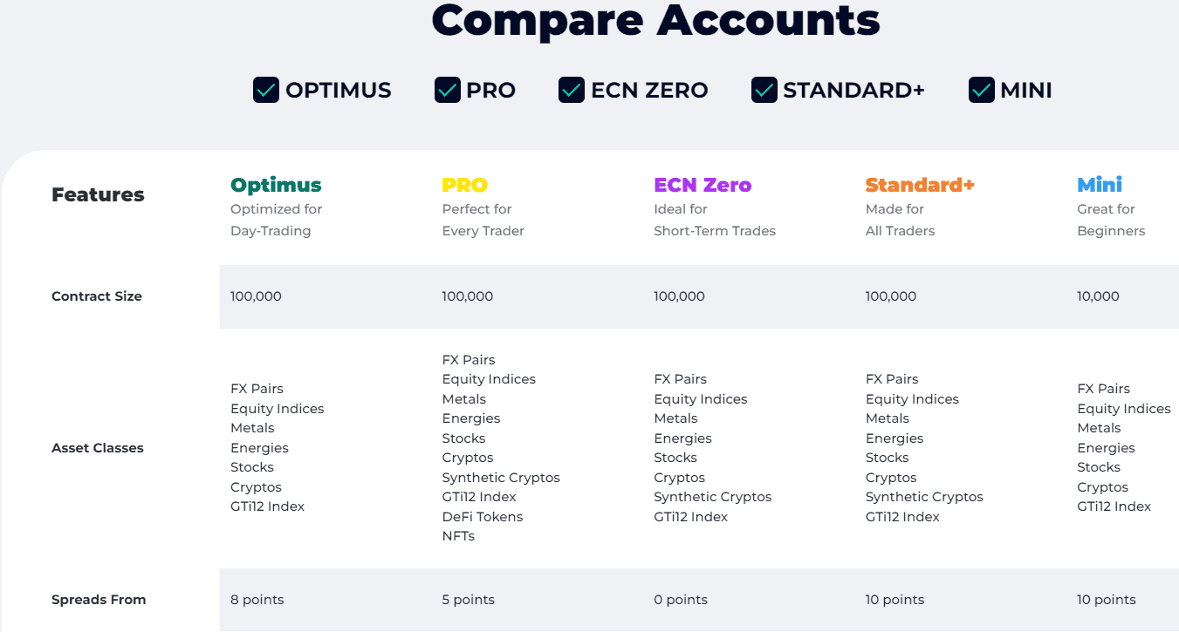The height and width of the screenshot is (632, 1179).
Task: Uncheck the OPTIMUS account checkbox
Action: pos(266,90)
